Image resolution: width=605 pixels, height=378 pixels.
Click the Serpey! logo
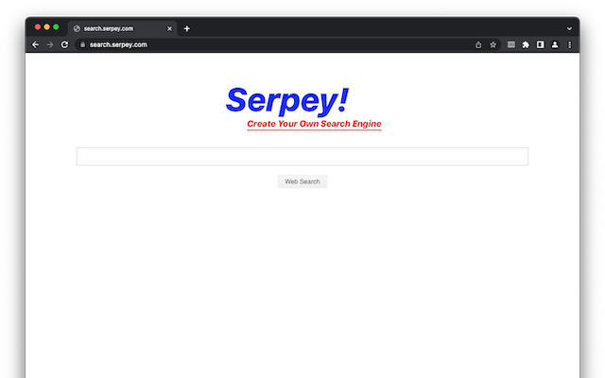287,101
